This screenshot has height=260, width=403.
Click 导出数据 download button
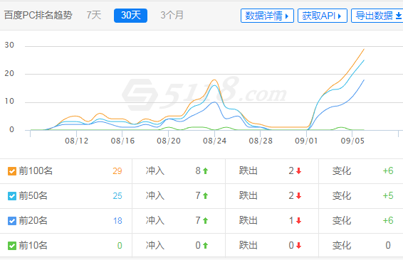pos(377,16)
